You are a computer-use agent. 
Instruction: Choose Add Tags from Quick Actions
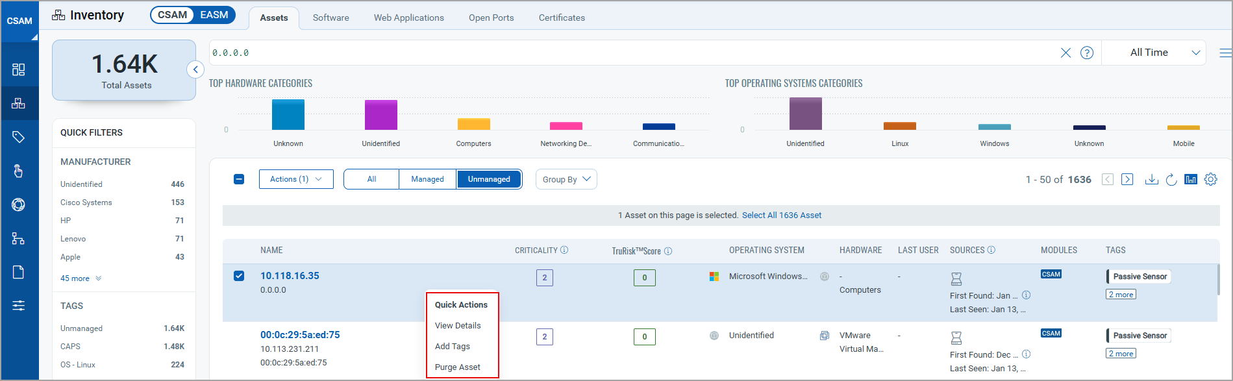point(453,346)
